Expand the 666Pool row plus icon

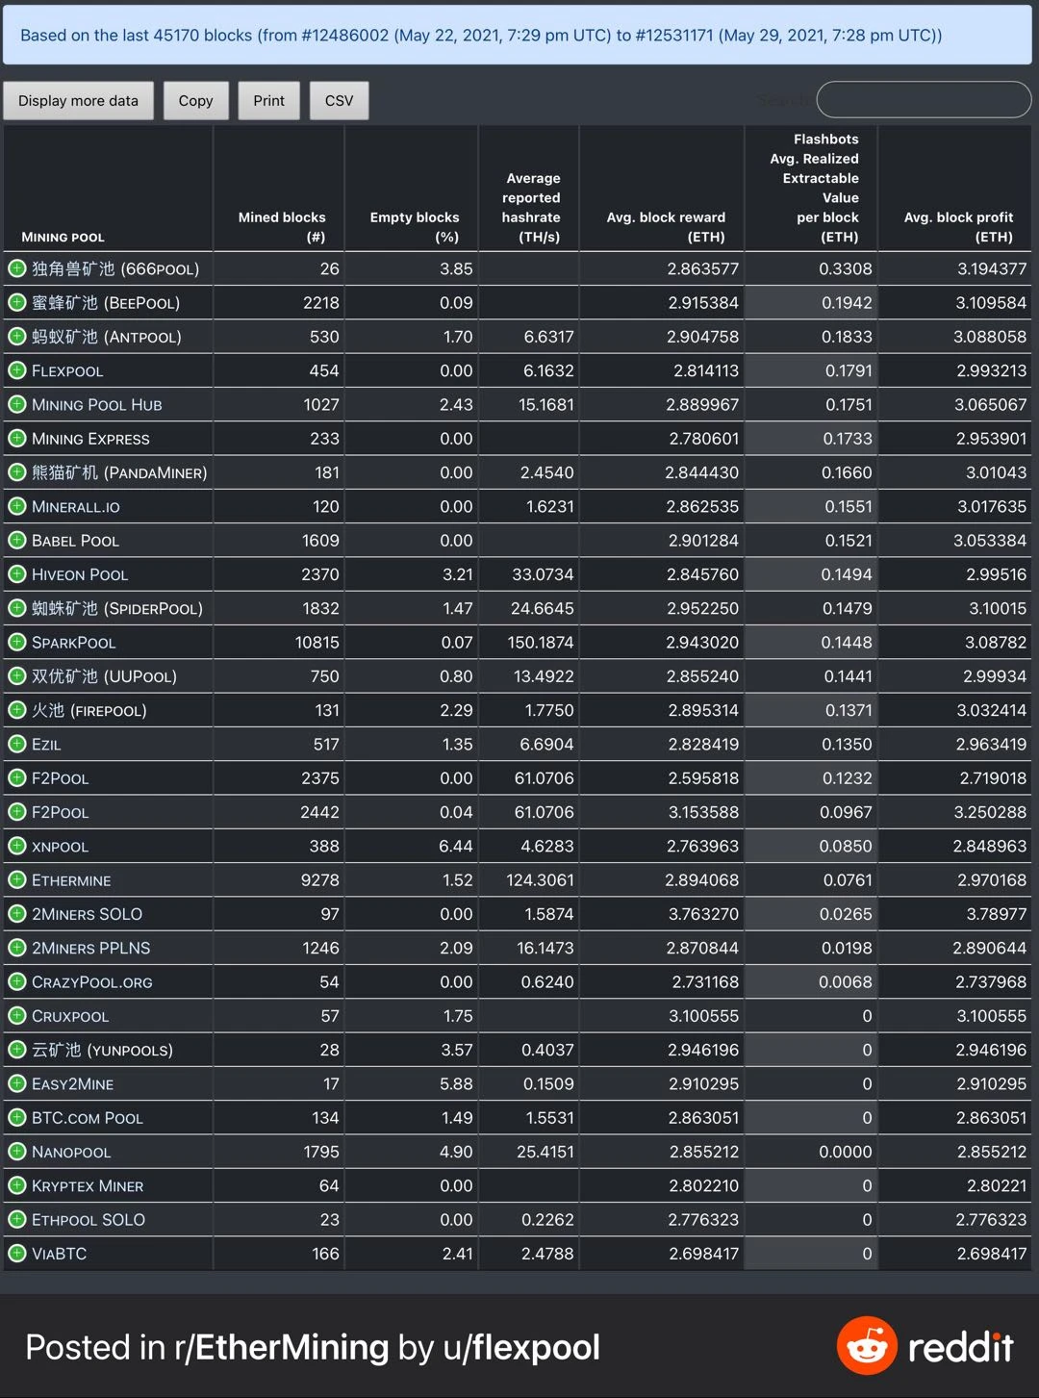coord(17,268)
